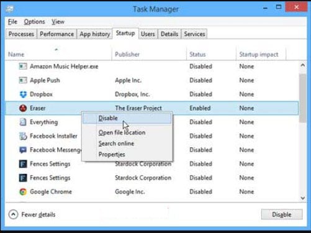Click Task Manager title bar icon
Viewport: 311px width, 233px height.
coord(9,9)
